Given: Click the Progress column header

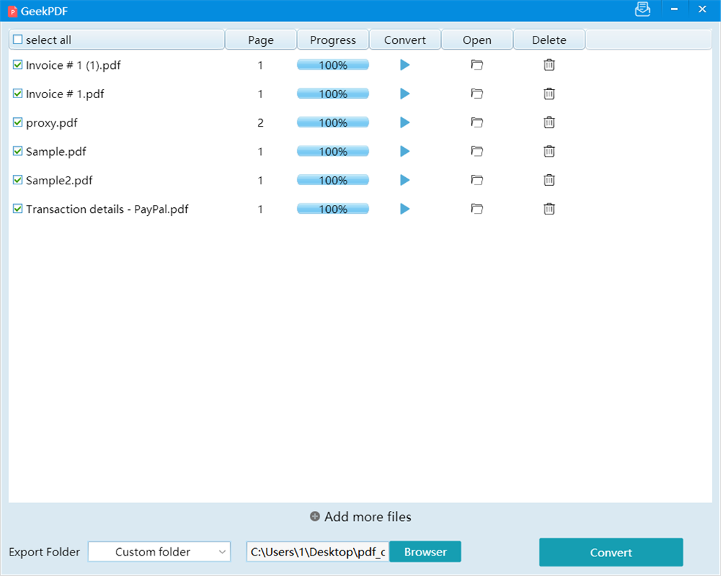Looking at the screenshot, I should point(333,39).
